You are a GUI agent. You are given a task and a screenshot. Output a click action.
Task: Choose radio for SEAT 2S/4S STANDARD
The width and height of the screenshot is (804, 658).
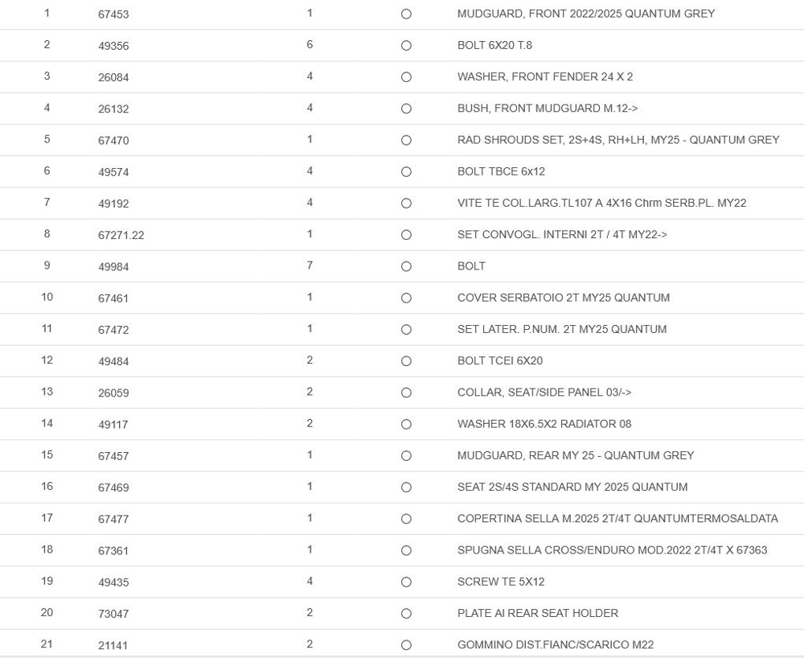coord(406,487)
